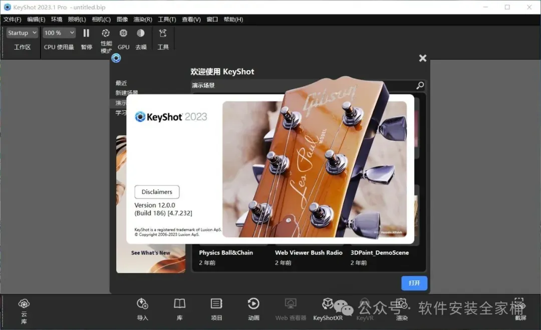Toggle the GPU mode icon
This screenshot has height=330, width=541.
point(123,33)
